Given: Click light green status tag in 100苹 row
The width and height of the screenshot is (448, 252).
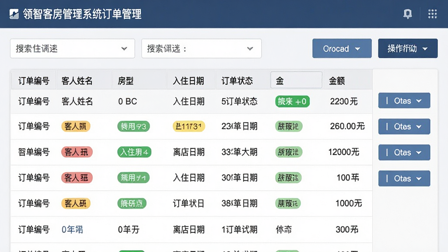Looking at the screenshot, I should pyautogui.click(x=288, y=178).
